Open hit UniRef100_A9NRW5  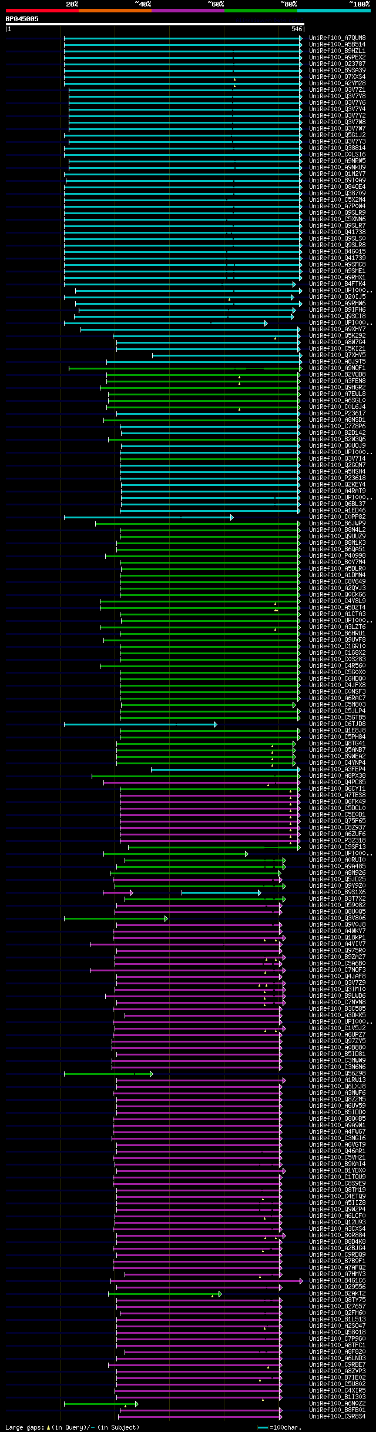(337, 161)
